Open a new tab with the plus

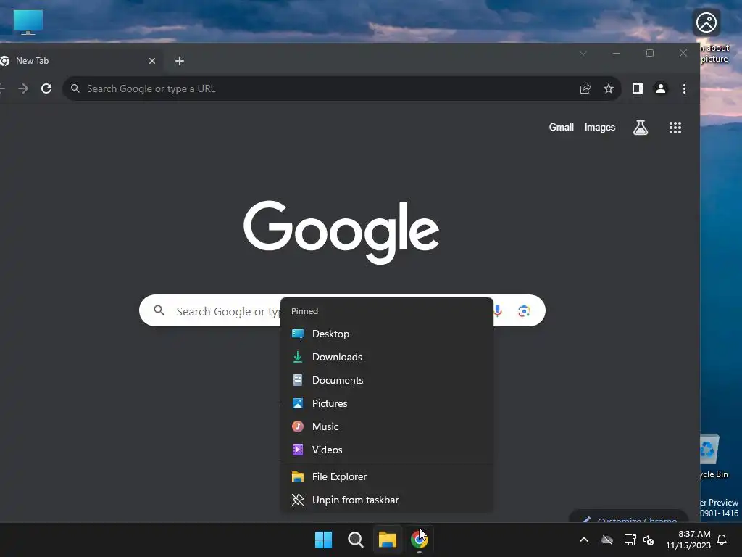tap(180, 61)
